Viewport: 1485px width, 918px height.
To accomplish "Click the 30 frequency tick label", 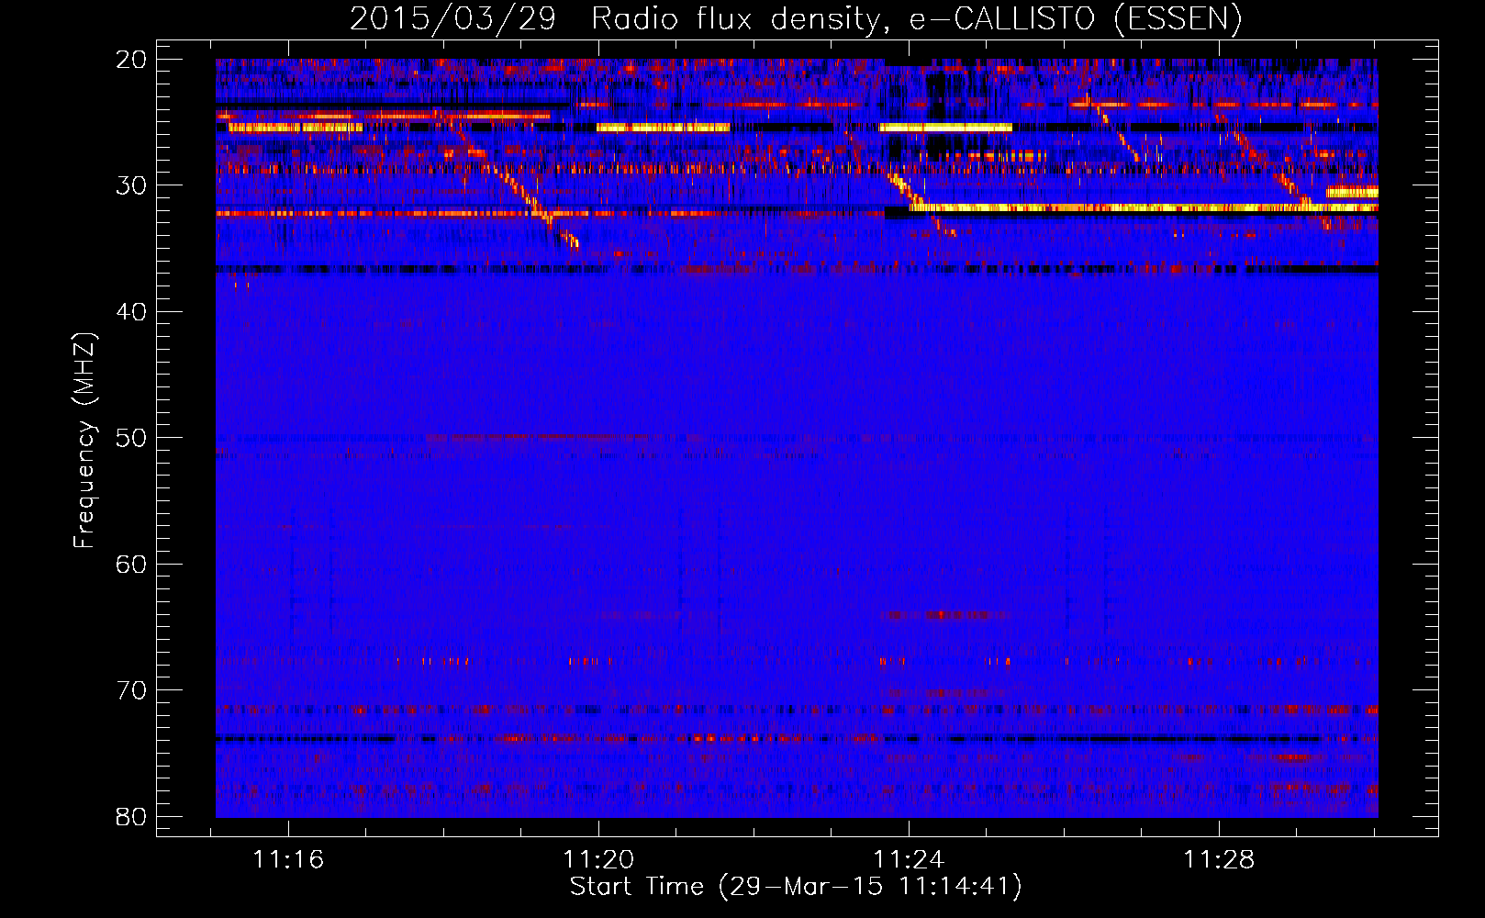I will (131, 185).
